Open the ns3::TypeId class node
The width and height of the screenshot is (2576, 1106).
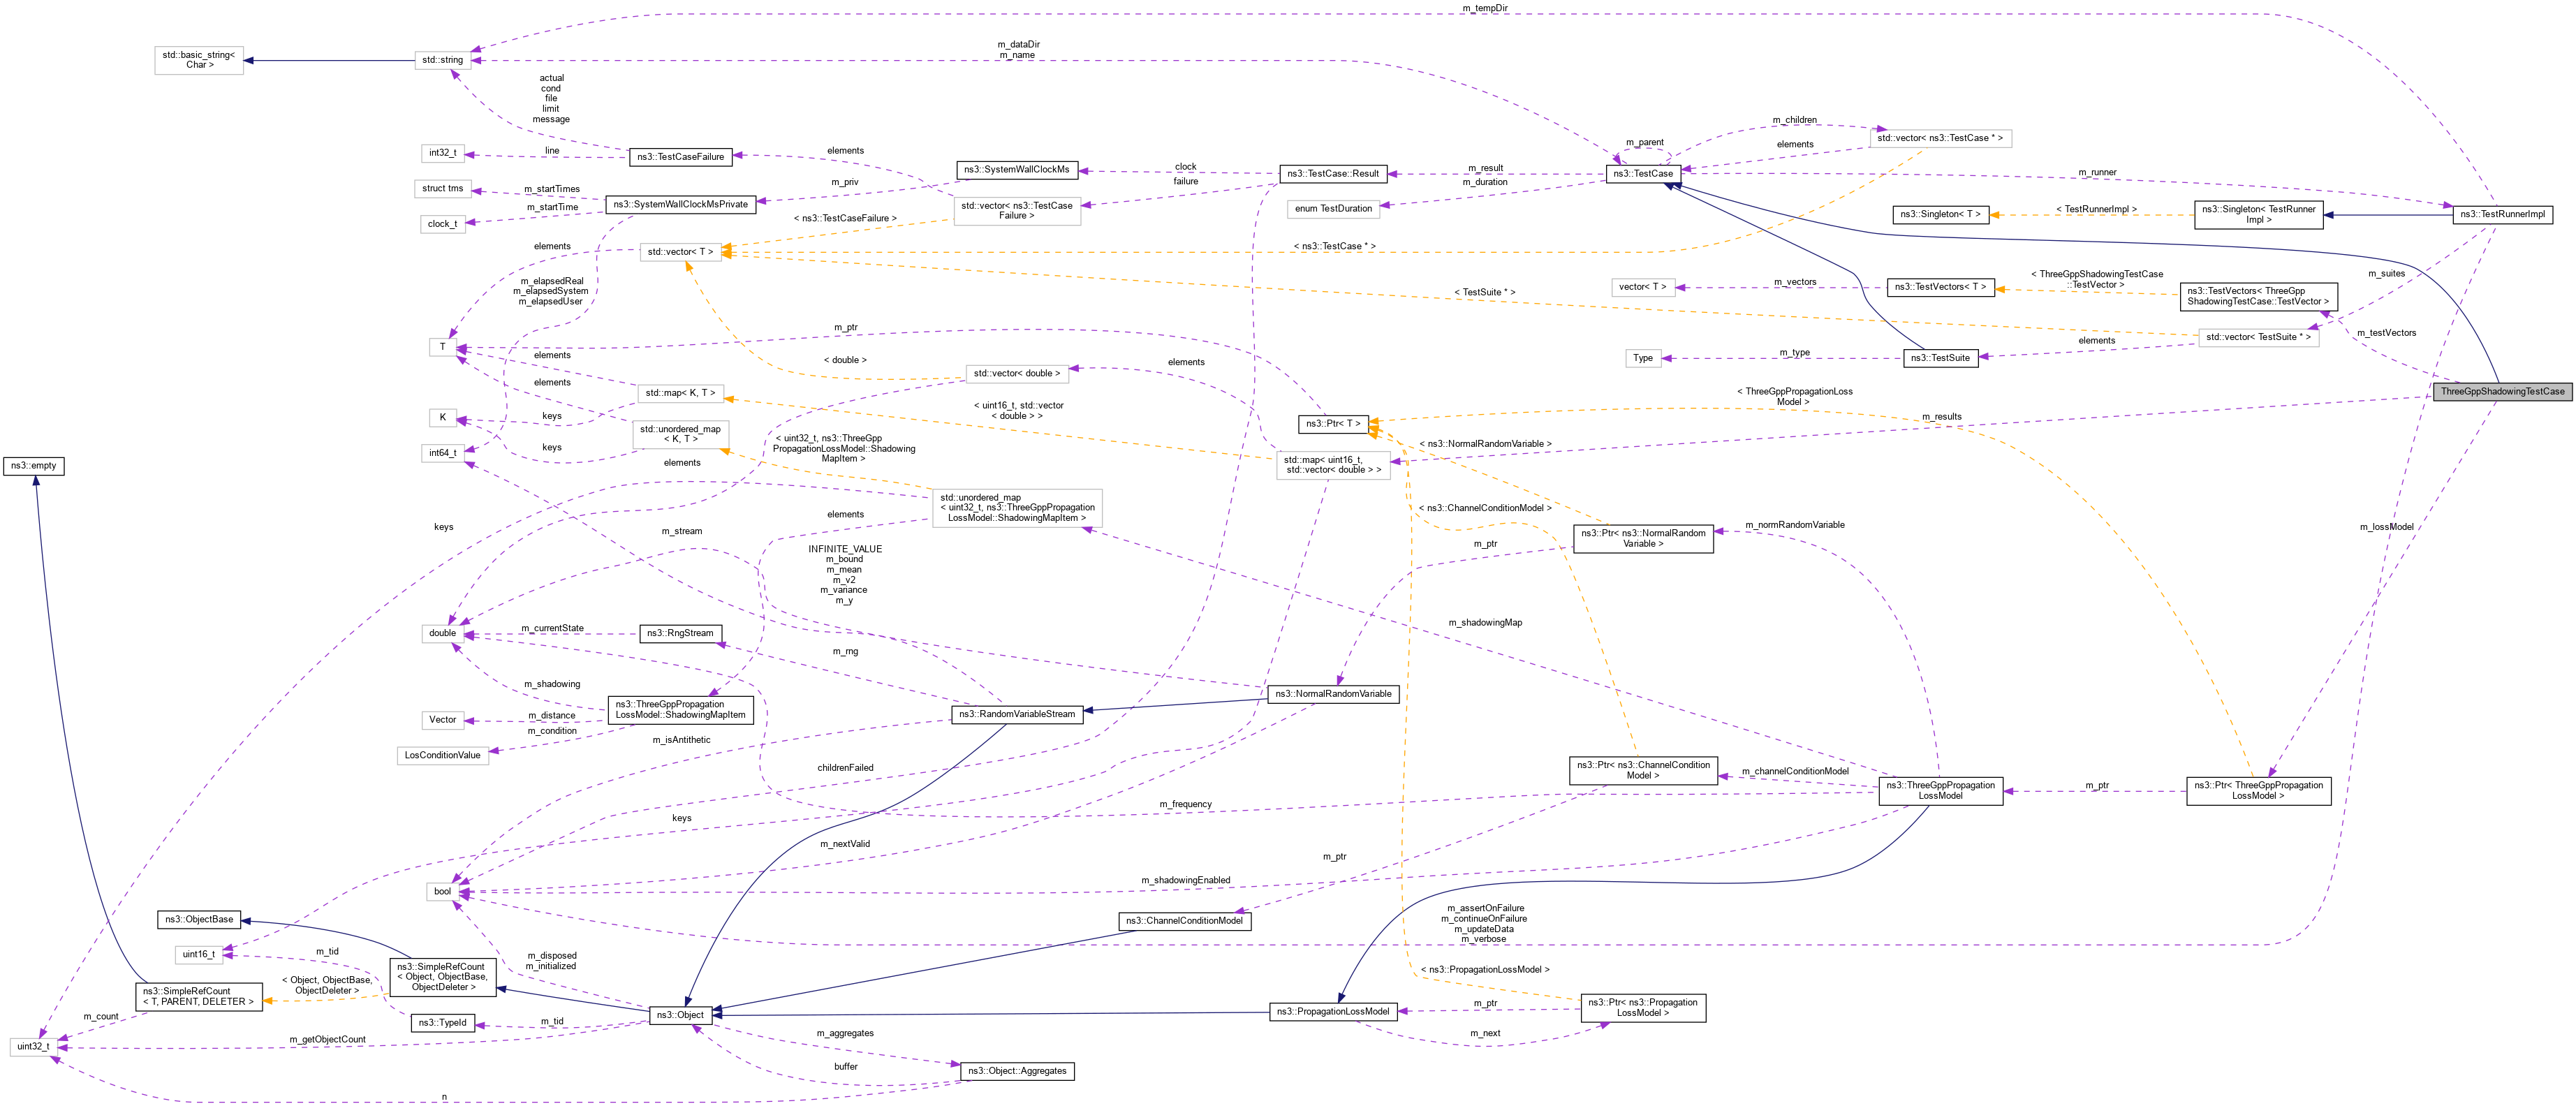(441, 1023)
